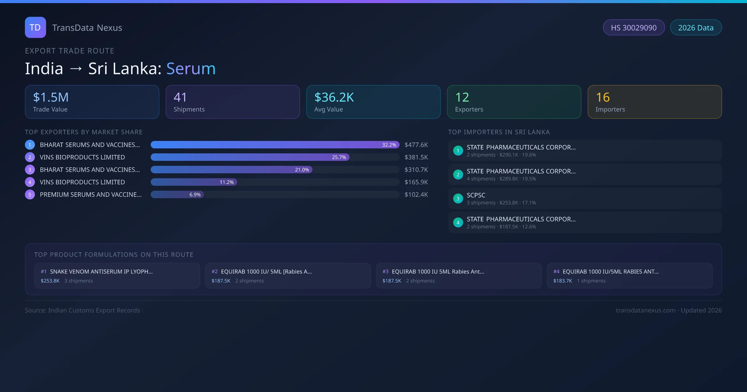Click the green rank 4 importer badge
This screenshot has width=747, height=392.
(x=458, y=222)
